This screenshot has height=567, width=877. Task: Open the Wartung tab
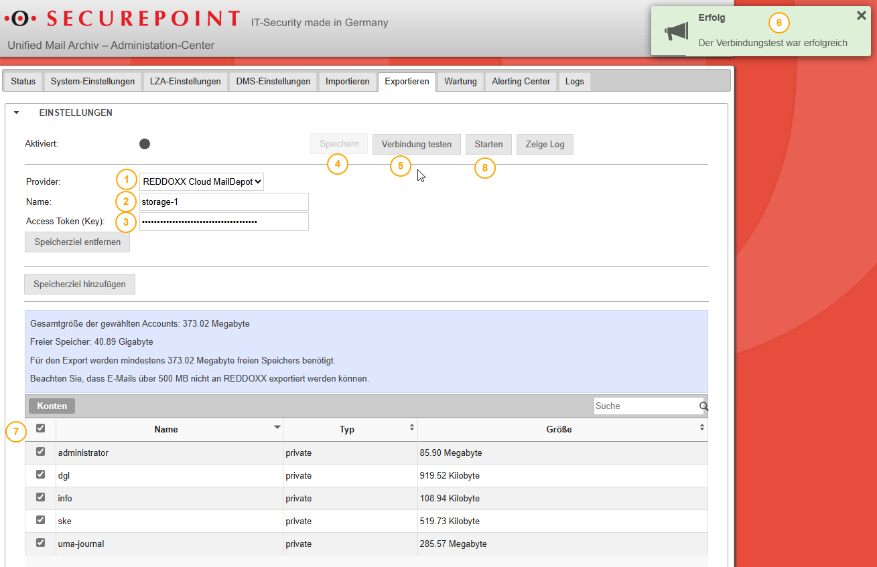[460, 81]
